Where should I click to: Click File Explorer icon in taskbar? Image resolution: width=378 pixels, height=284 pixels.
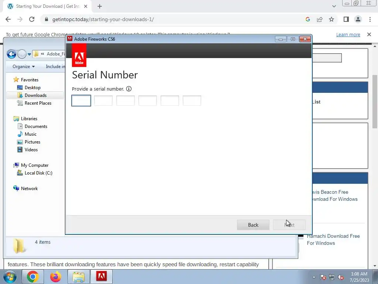(78, 277)
